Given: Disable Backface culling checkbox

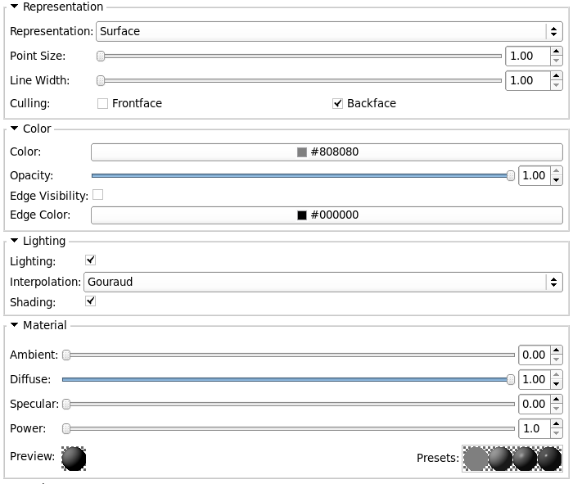Looking at the screenshot, I should tap(337, 103).
